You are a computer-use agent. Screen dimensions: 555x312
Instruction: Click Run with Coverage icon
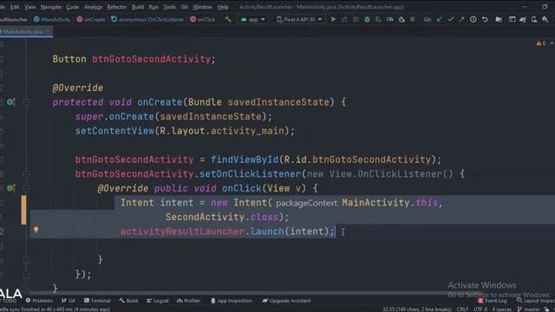(378, 19)
